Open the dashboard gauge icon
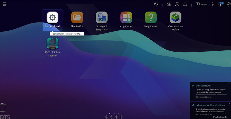Image resolution: width=231 pixels, height=119 pixels. click(x=228, y=4)
